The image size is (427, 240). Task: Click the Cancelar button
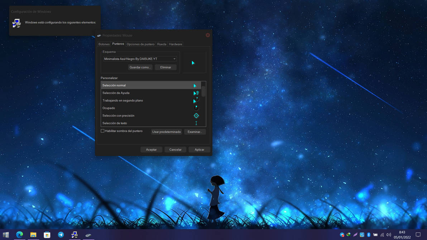tap(176, 150)
